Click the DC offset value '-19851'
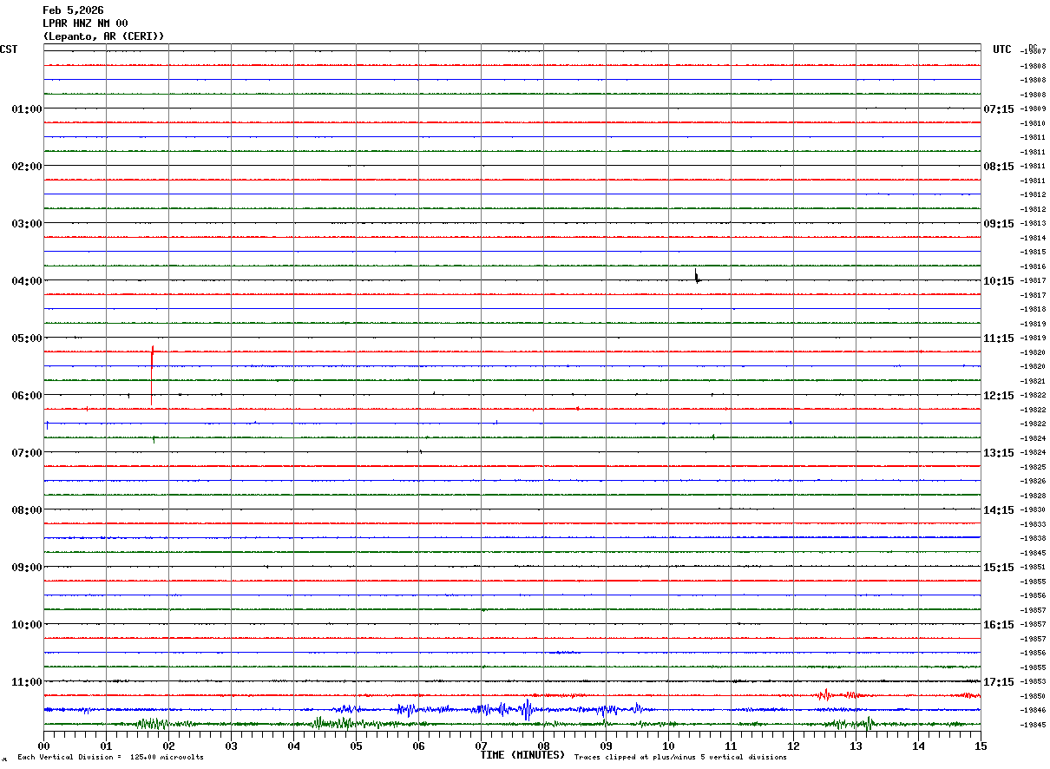1050x769 pixels. click(x=1034, y=568)
